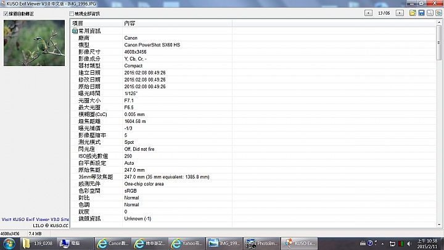Select '1604.58 m' hyperfocal value
This screenshot has height=250, width=444.
(135, 122)
